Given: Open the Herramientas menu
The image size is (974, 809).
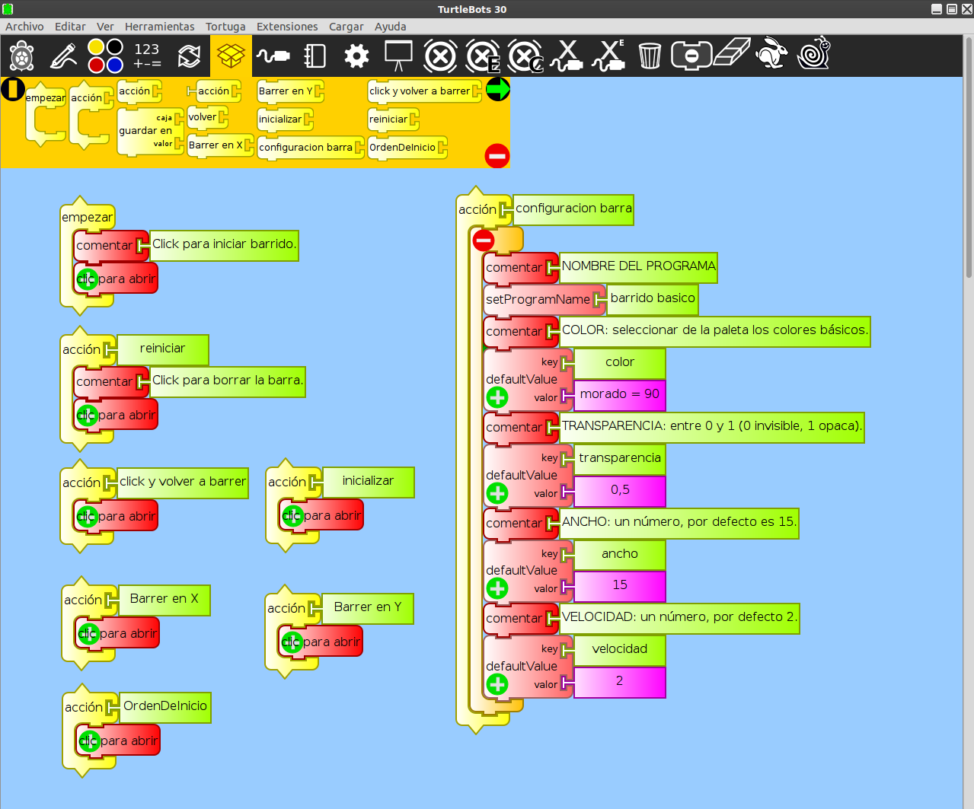Looking at the screenshot, I should tap(159, 27).
